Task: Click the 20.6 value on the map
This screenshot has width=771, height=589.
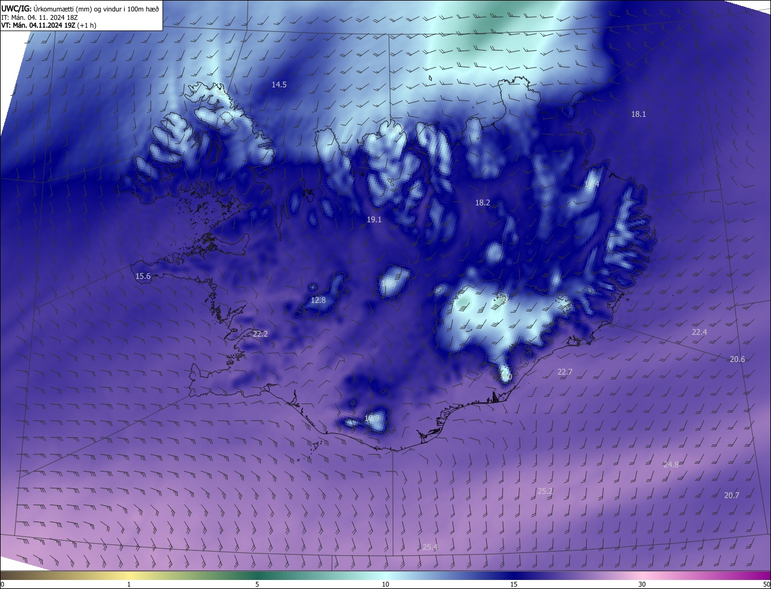Action: pyautogui.click(x=737, y=360)
